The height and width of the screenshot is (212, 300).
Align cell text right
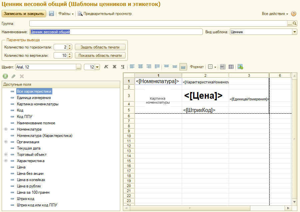[x=149, y=67]
